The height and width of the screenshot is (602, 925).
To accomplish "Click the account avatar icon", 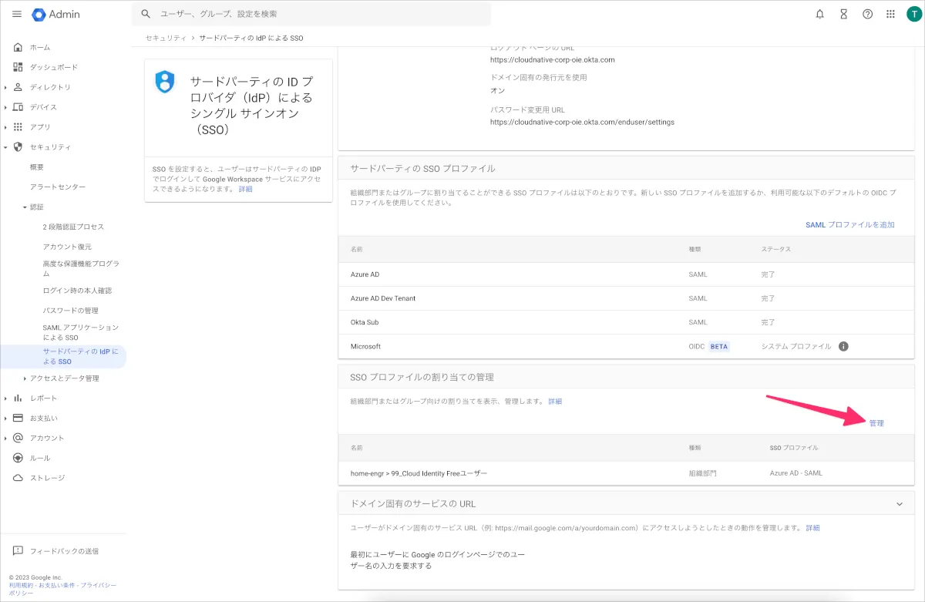I will (x=913, y=15).
